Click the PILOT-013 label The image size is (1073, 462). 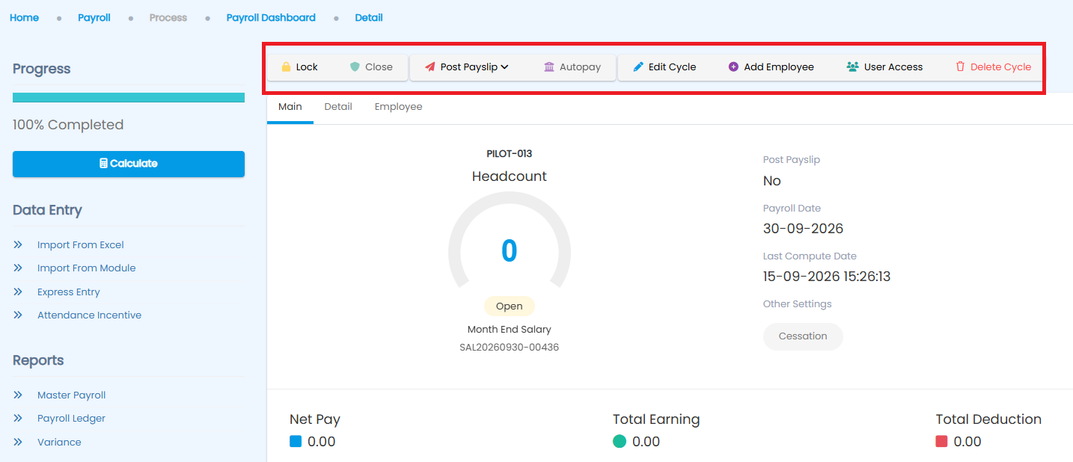[x=510, y=153]
